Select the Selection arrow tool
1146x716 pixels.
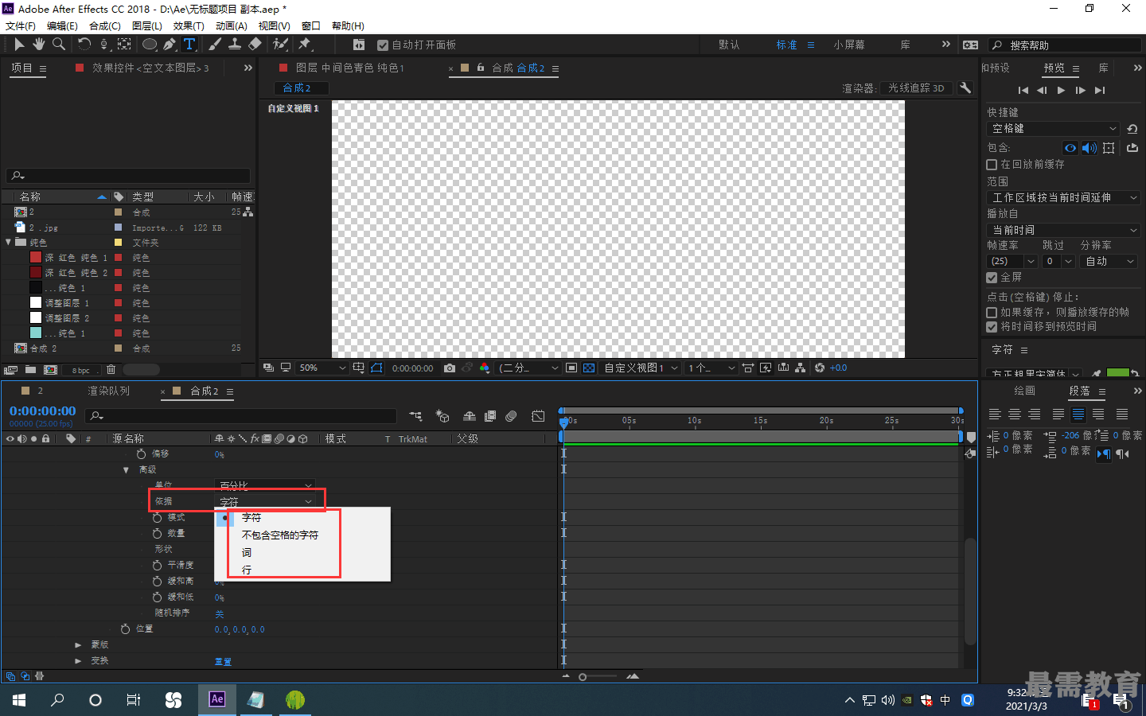19,45
